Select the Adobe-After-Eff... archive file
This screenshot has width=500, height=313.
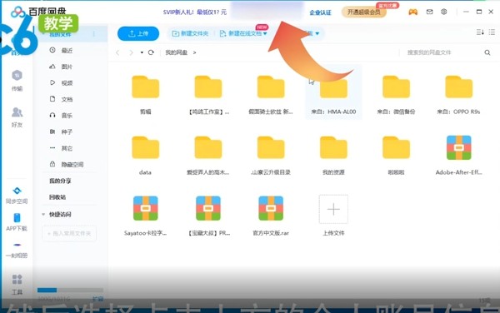coord(458,155)
